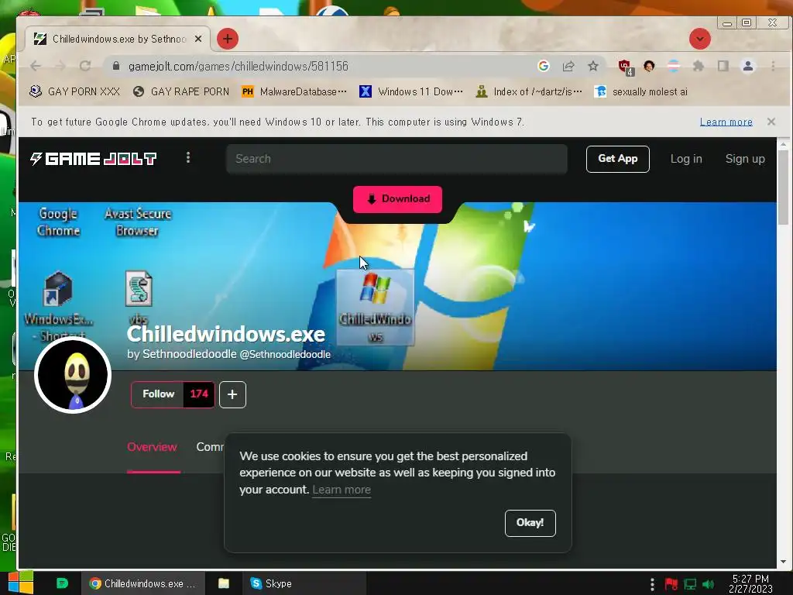The width and height of the screenshot is (793, 595).
Task: Follow the Chilledwindows.exe game
Action: pos(158,394)
